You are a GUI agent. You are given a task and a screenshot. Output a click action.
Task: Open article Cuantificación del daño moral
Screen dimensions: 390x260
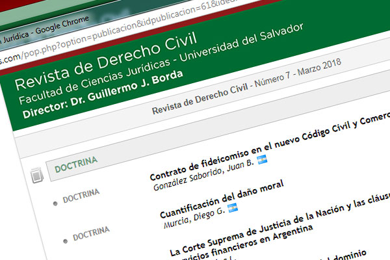coord(222,199)
